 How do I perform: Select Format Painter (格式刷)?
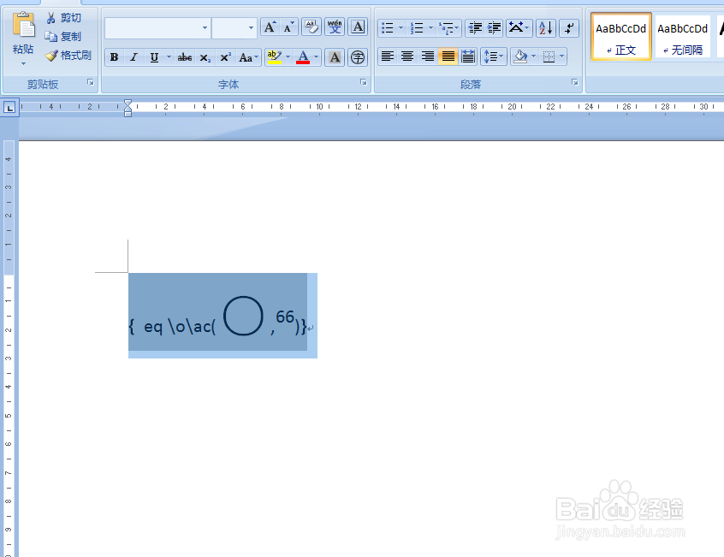pyautogui.click(x=68, y=56)
